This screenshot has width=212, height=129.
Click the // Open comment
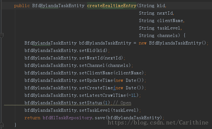(122, 103)
